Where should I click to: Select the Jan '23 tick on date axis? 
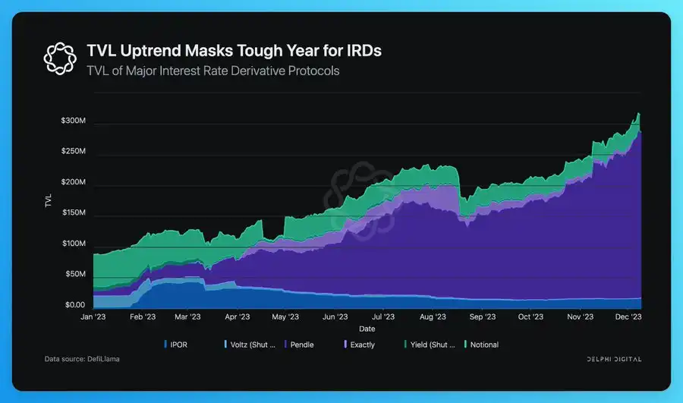(93, 317)
